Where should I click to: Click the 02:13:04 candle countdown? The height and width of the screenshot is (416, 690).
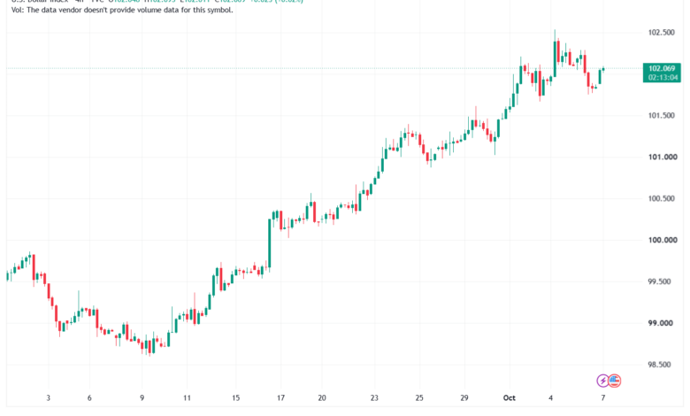pyautogui.click(x=662, y=78)
